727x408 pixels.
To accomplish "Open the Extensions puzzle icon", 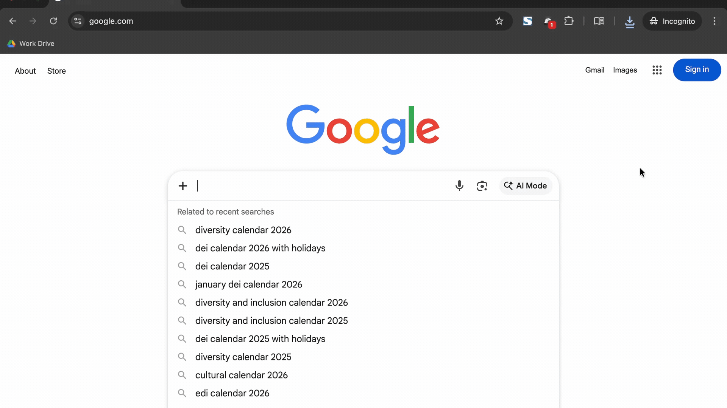I will point(569,21).
